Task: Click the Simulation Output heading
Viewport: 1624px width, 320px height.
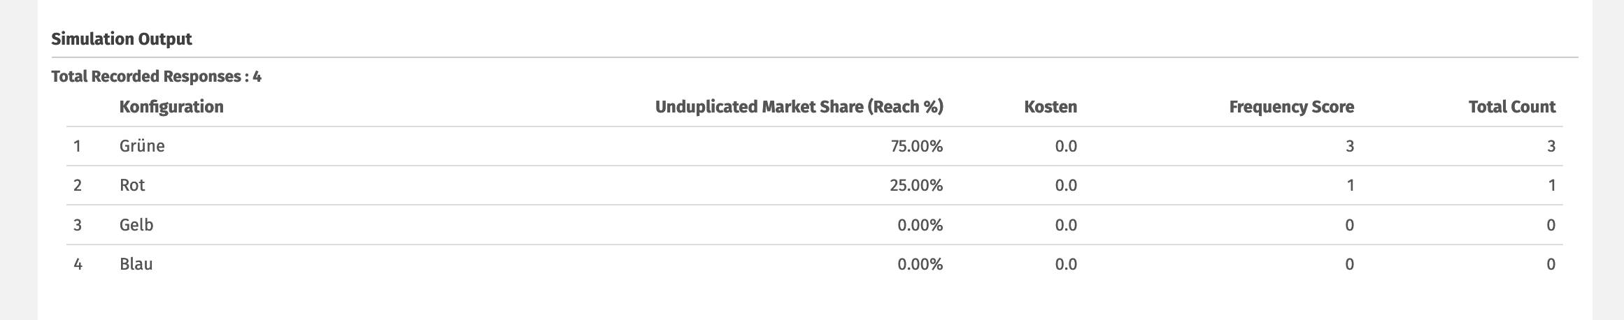Action: [x=122, y=39]
